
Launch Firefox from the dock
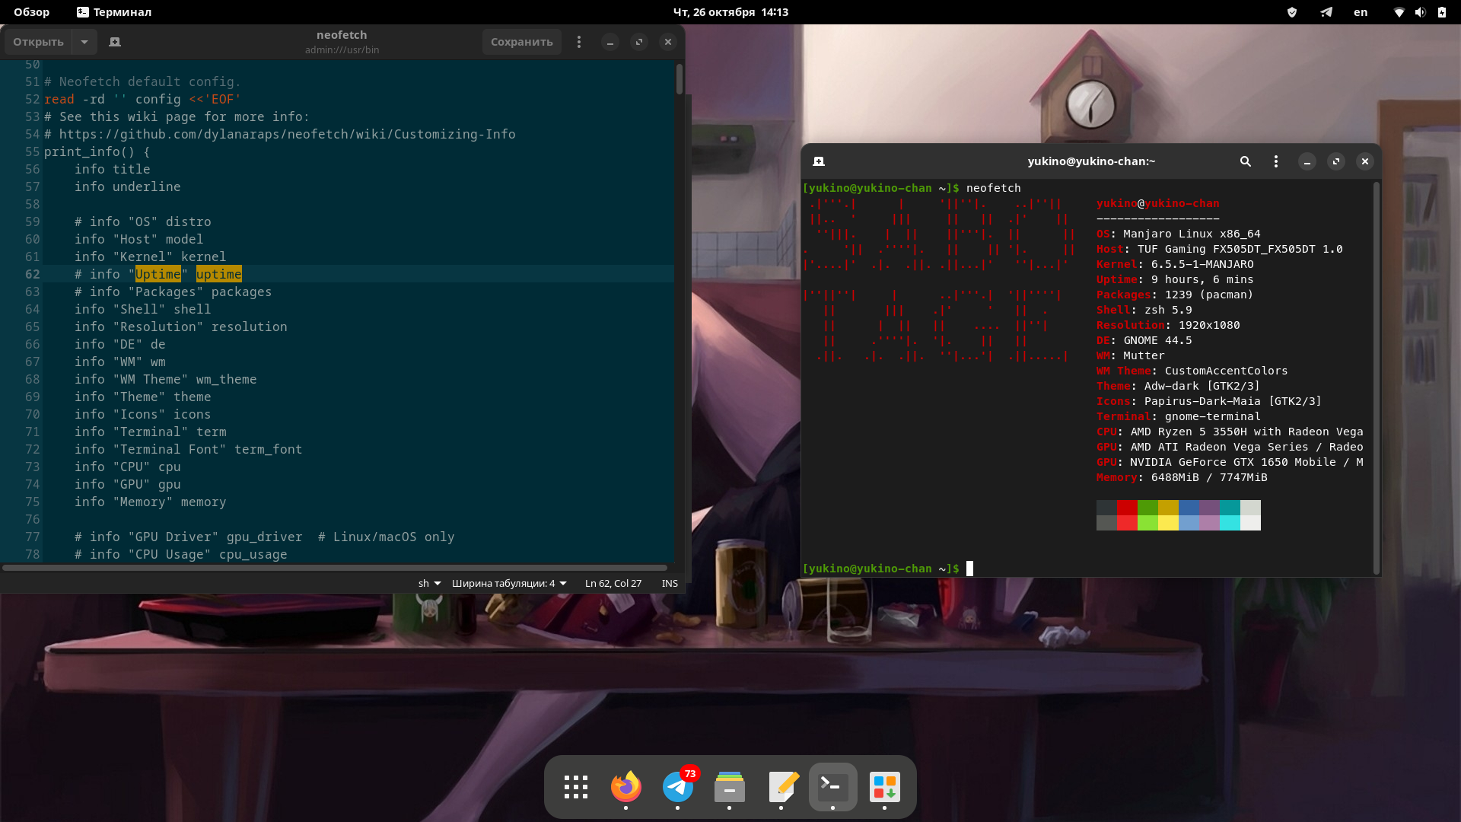(x=625, y=787)
